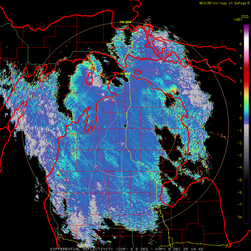The height and width of the screenshot is (251, 251).
Task: Click the KAPX radar site black dot
Action: pos(126,126)
